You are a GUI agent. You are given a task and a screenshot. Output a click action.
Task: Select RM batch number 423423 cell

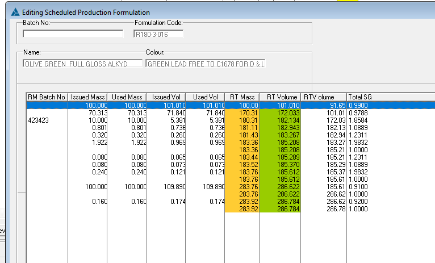click(x=38, y=120)
